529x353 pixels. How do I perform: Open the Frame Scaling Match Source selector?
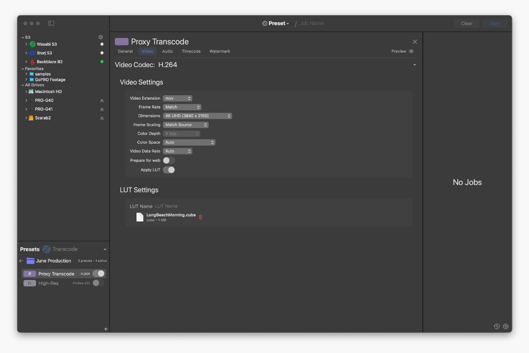pos(185,125)
